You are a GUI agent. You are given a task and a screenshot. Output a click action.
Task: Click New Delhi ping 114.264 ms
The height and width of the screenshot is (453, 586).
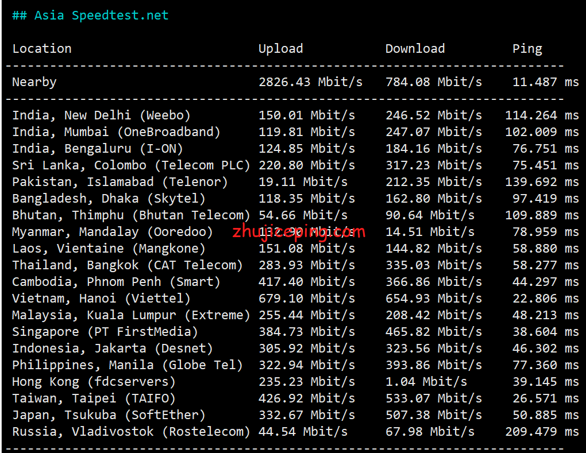(x=542, y=115)
